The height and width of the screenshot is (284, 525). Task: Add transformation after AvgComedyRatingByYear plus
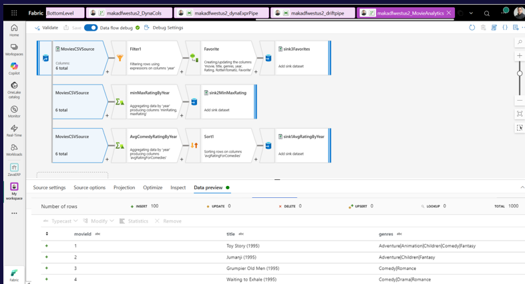(182, 159)
